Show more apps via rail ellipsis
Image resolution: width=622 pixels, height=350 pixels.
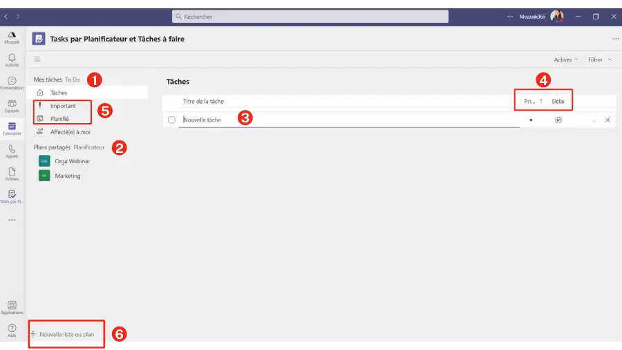(x=12, y=220)
